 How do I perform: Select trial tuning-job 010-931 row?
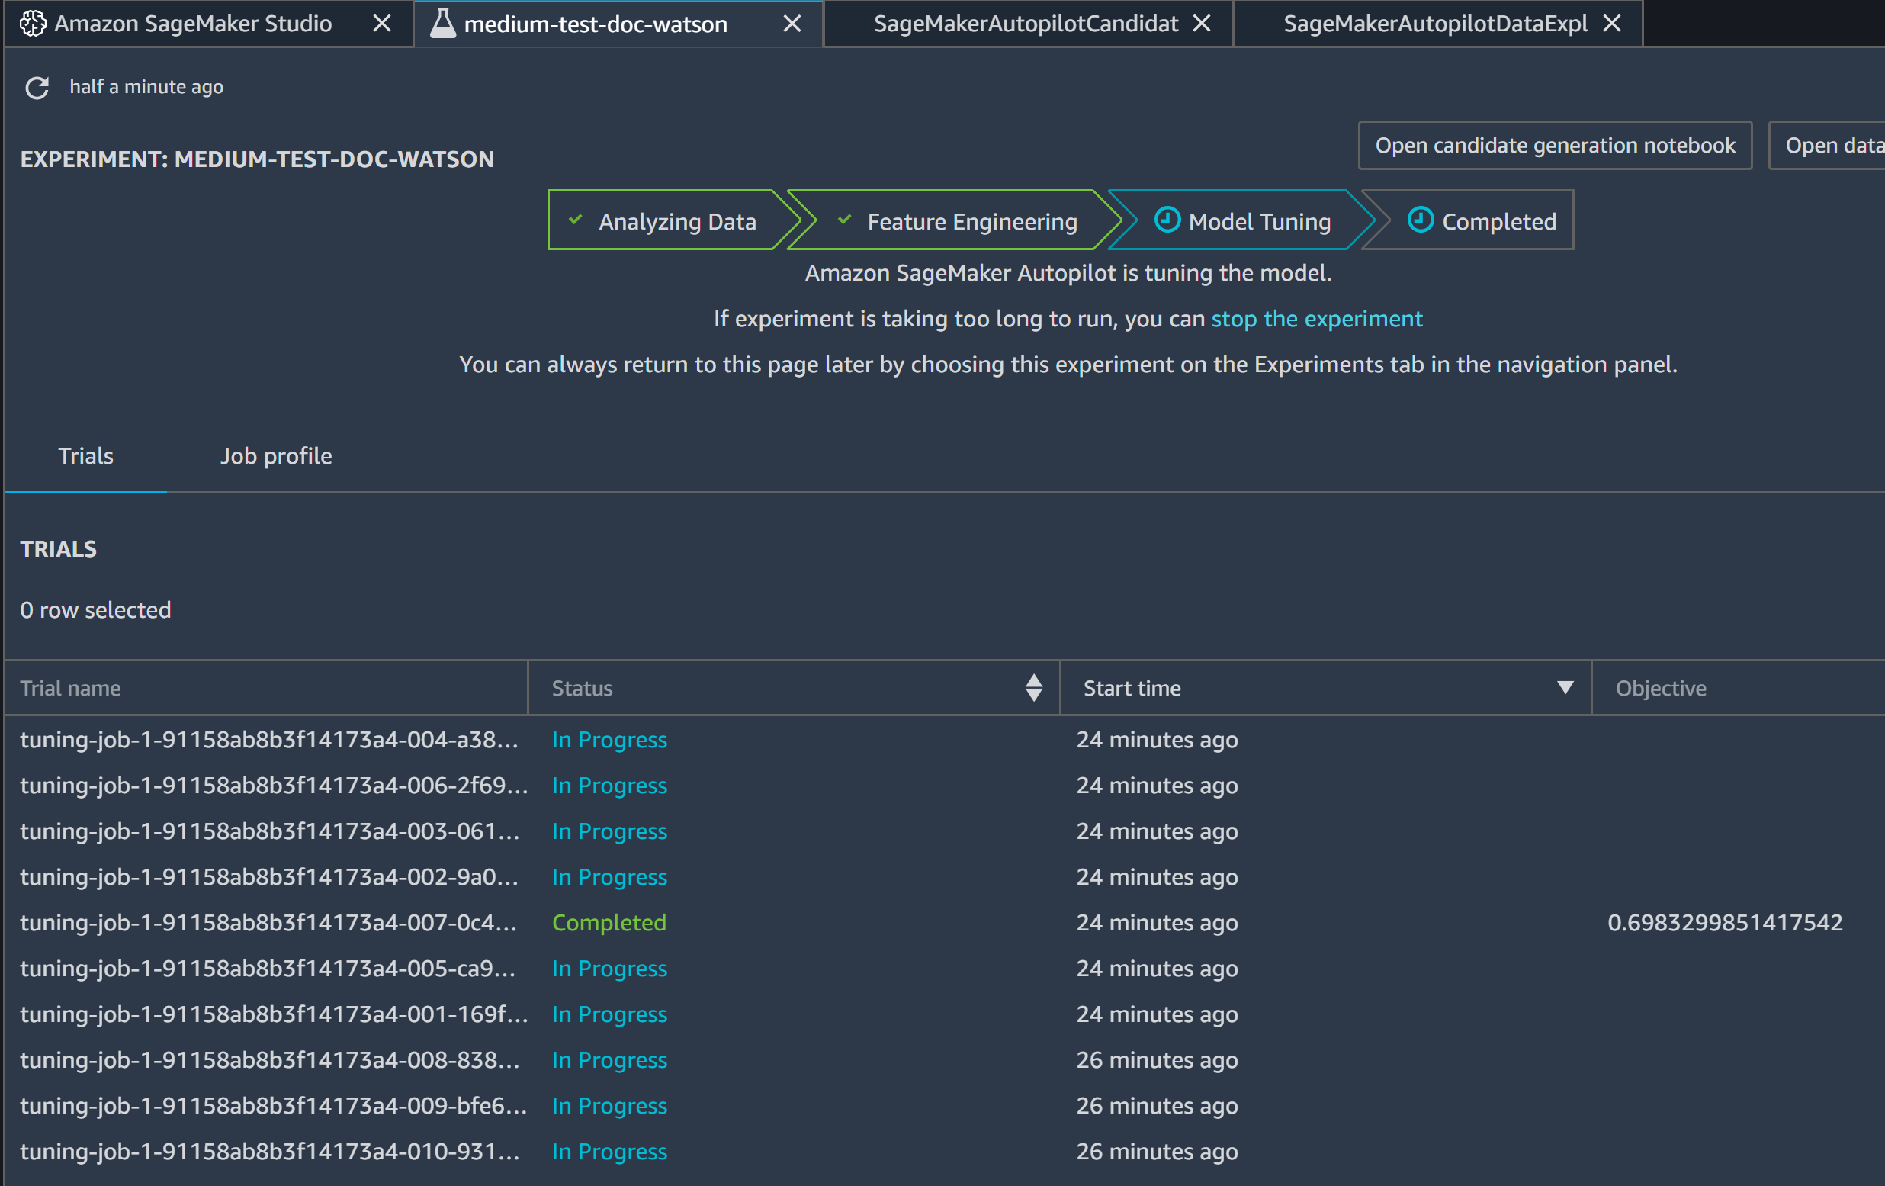[269, 1152]
